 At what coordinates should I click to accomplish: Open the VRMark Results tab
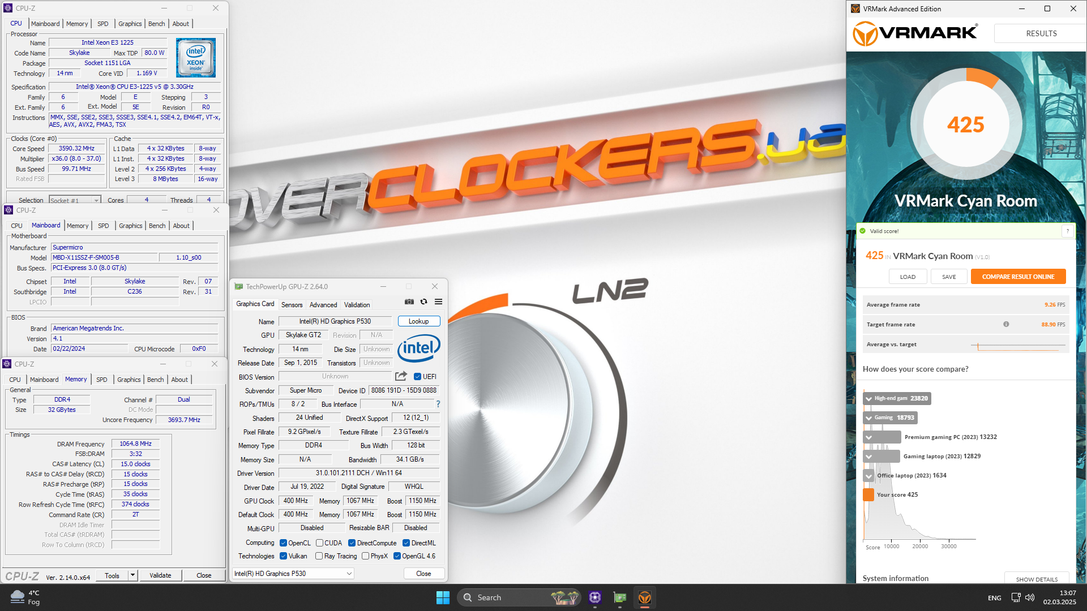tap(1041, 33)
